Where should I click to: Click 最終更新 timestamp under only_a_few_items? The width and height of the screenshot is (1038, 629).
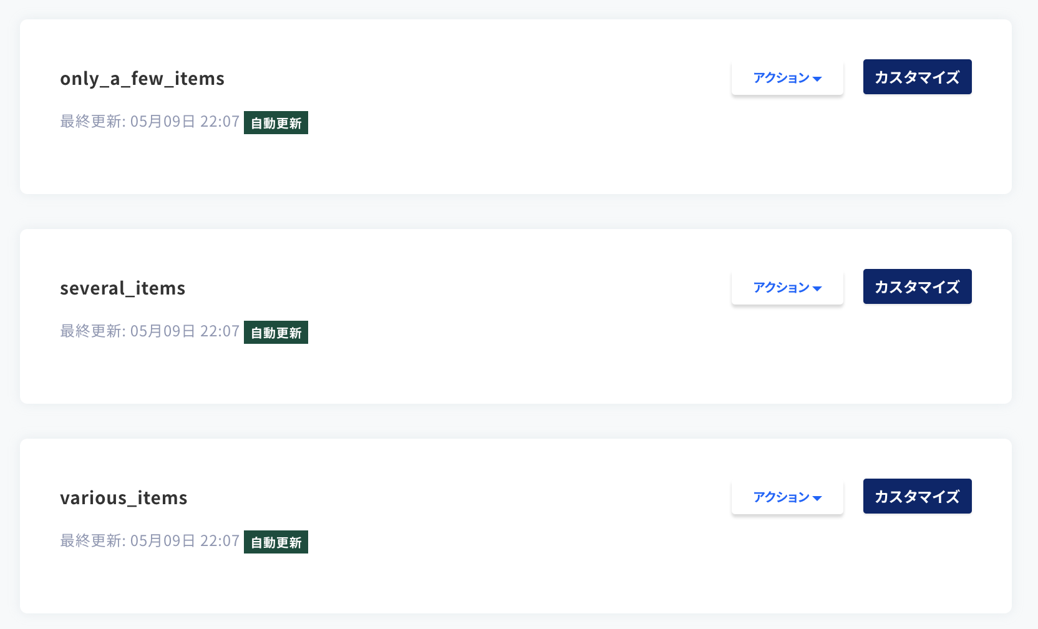pos(150,121)
